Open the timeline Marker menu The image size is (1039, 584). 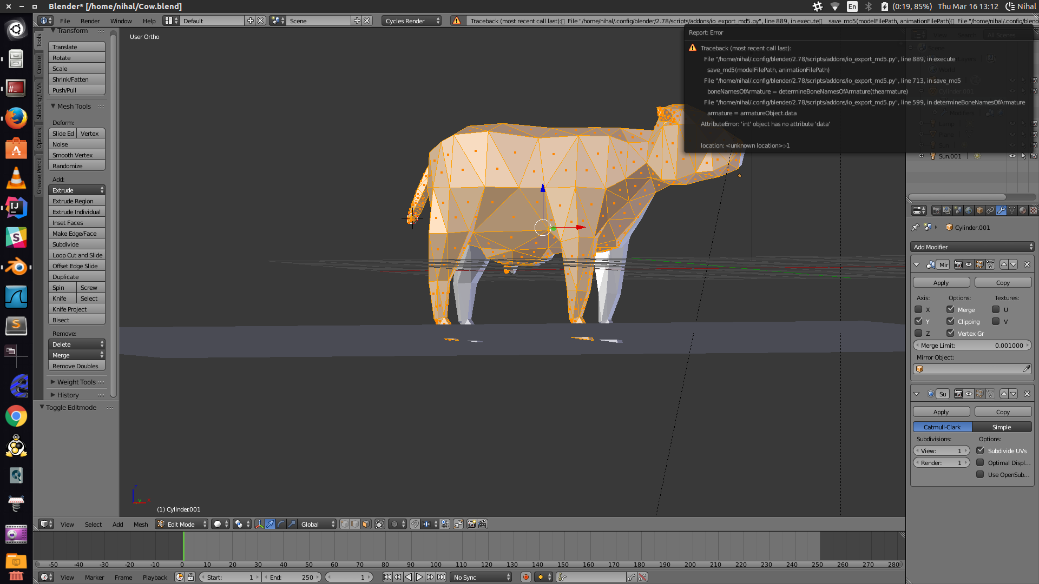[94, 577]
